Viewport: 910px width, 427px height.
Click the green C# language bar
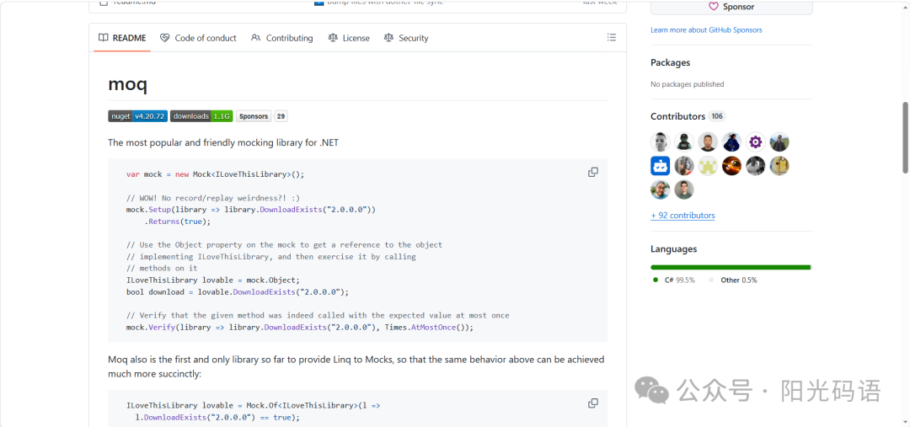730,268
